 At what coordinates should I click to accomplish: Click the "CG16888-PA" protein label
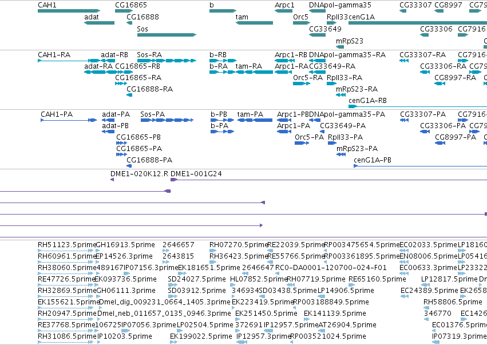pyautogui.click(x=149, y=161)
